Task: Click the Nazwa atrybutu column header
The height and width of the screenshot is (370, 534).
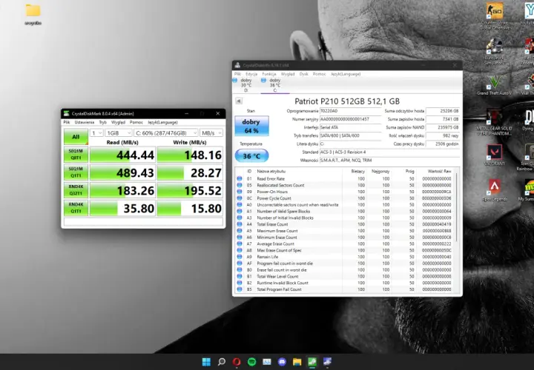Action: pos(271,171)
